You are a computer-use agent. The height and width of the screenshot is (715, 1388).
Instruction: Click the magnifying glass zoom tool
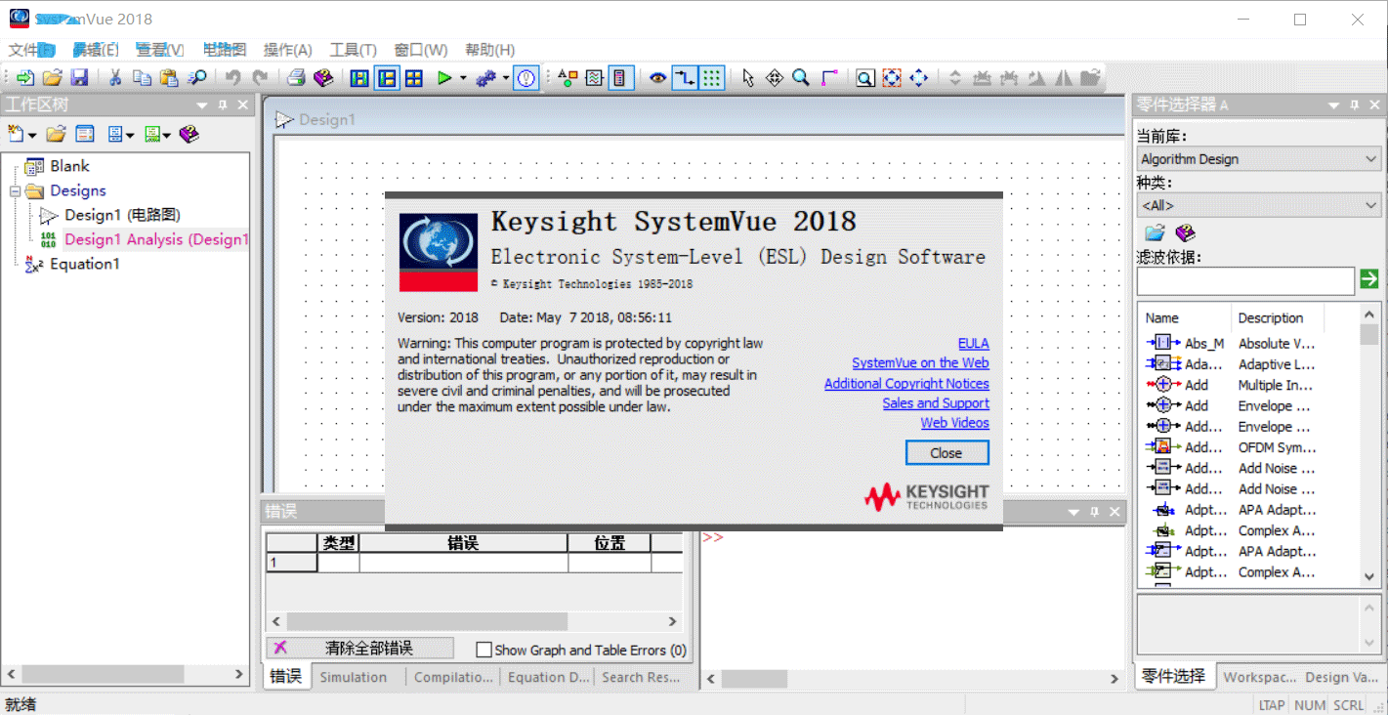click(801, 78)
